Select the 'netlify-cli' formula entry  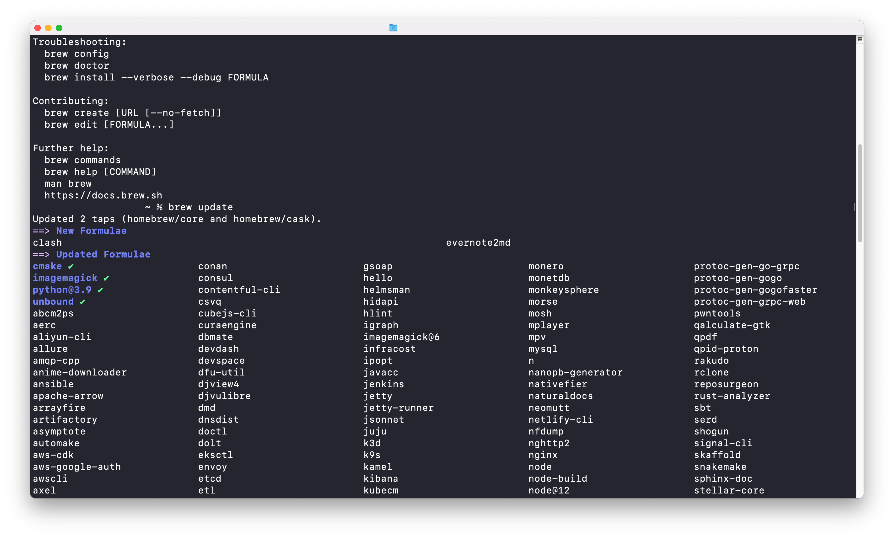[x=561, y=419]
